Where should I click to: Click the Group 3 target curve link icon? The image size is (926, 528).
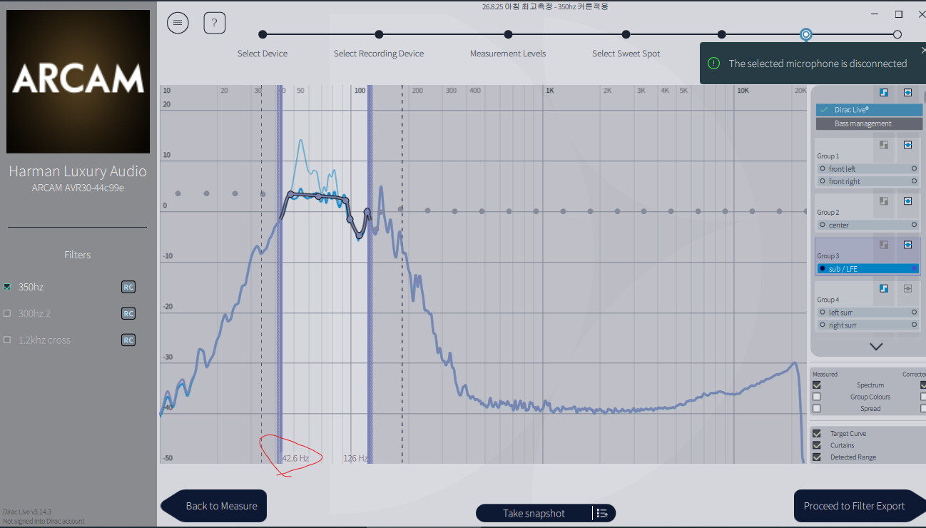[884, 245]
